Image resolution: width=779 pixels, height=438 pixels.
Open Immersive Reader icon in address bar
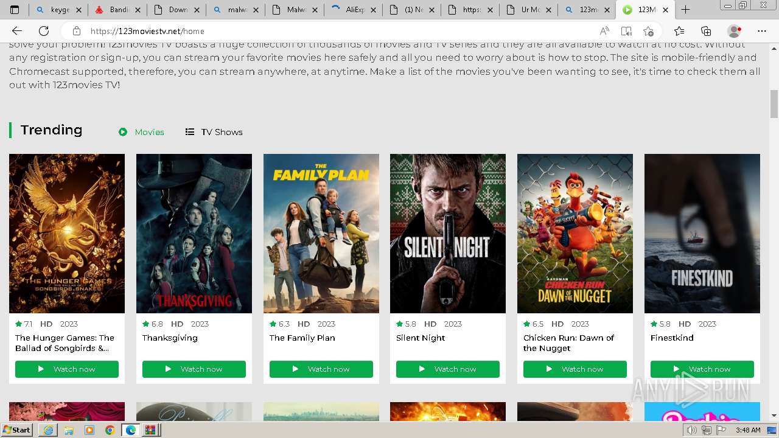tap(626, 31)
